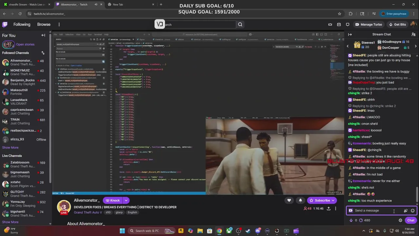Share the stream via upload icon
The height and width of the screenshot is (236, 419).
pos(328,208)
